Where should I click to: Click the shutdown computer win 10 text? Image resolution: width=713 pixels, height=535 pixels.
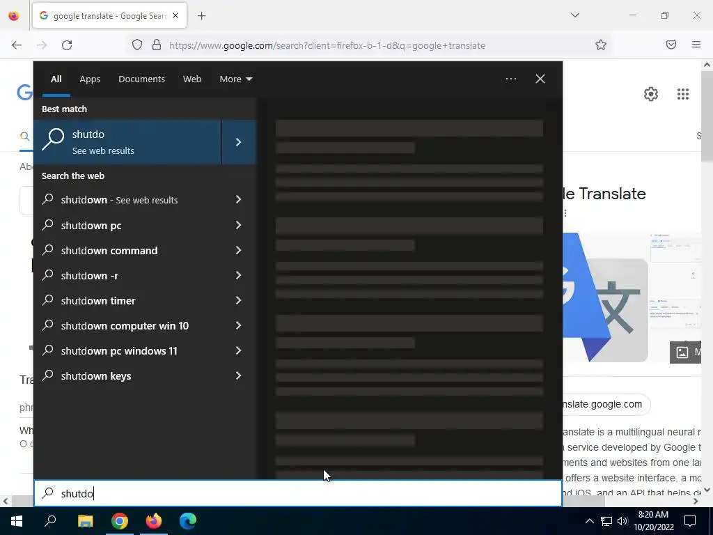[125, 326]
